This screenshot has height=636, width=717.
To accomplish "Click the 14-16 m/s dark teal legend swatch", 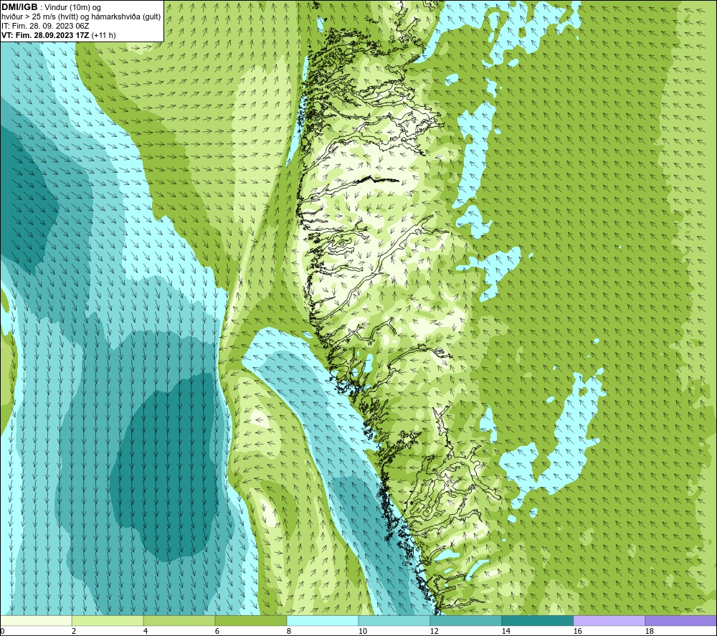I will (x=537, y=620).
